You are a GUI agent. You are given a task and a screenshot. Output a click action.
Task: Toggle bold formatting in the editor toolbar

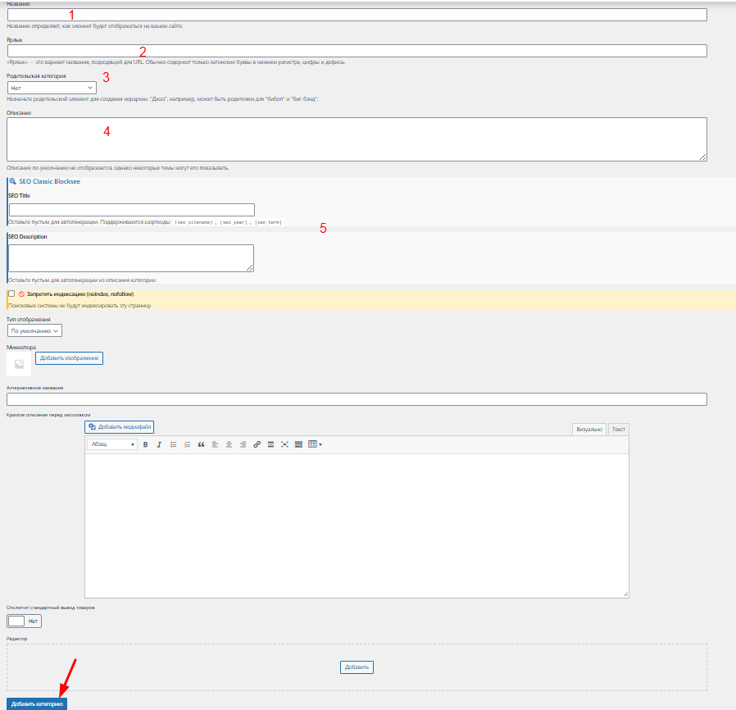coord(146,444)
